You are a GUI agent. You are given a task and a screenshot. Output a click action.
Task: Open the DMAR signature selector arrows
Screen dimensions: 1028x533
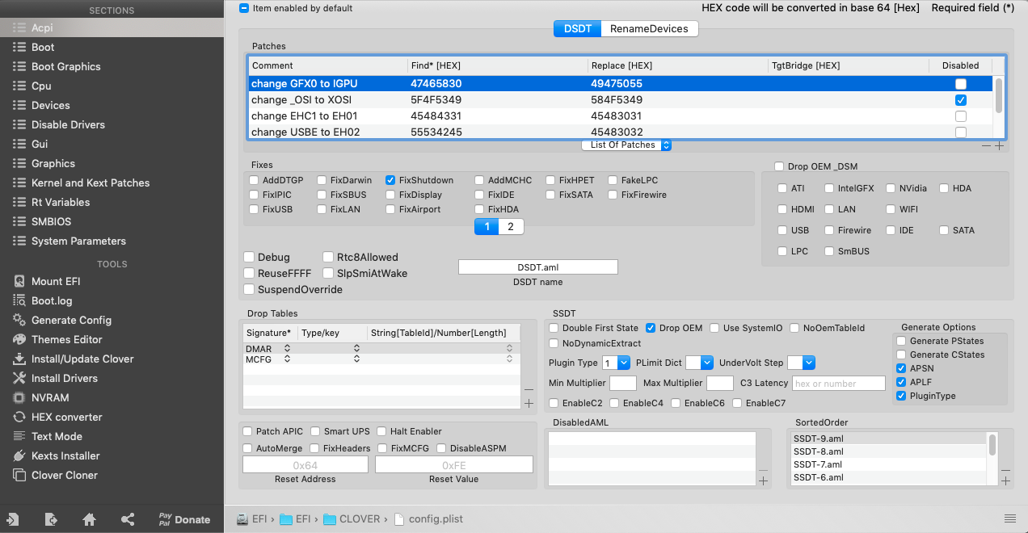click(x=287, y=349)
